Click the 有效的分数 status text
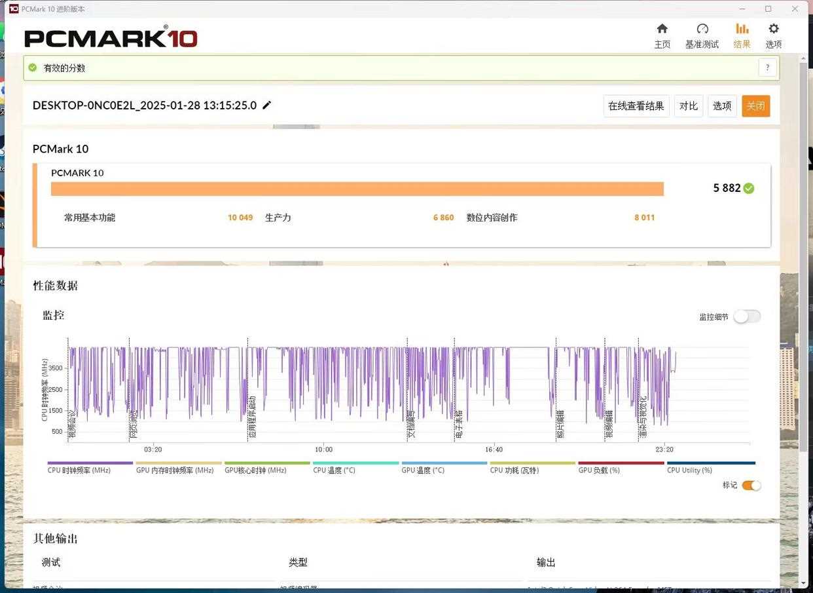 [64, 68]
